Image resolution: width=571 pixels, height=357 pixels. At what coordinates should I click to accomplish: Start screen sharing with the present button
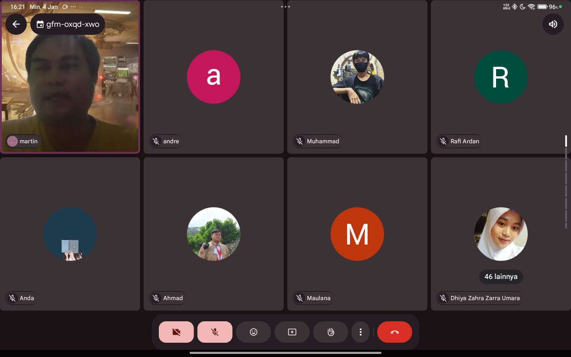click(x=292, y=332)
